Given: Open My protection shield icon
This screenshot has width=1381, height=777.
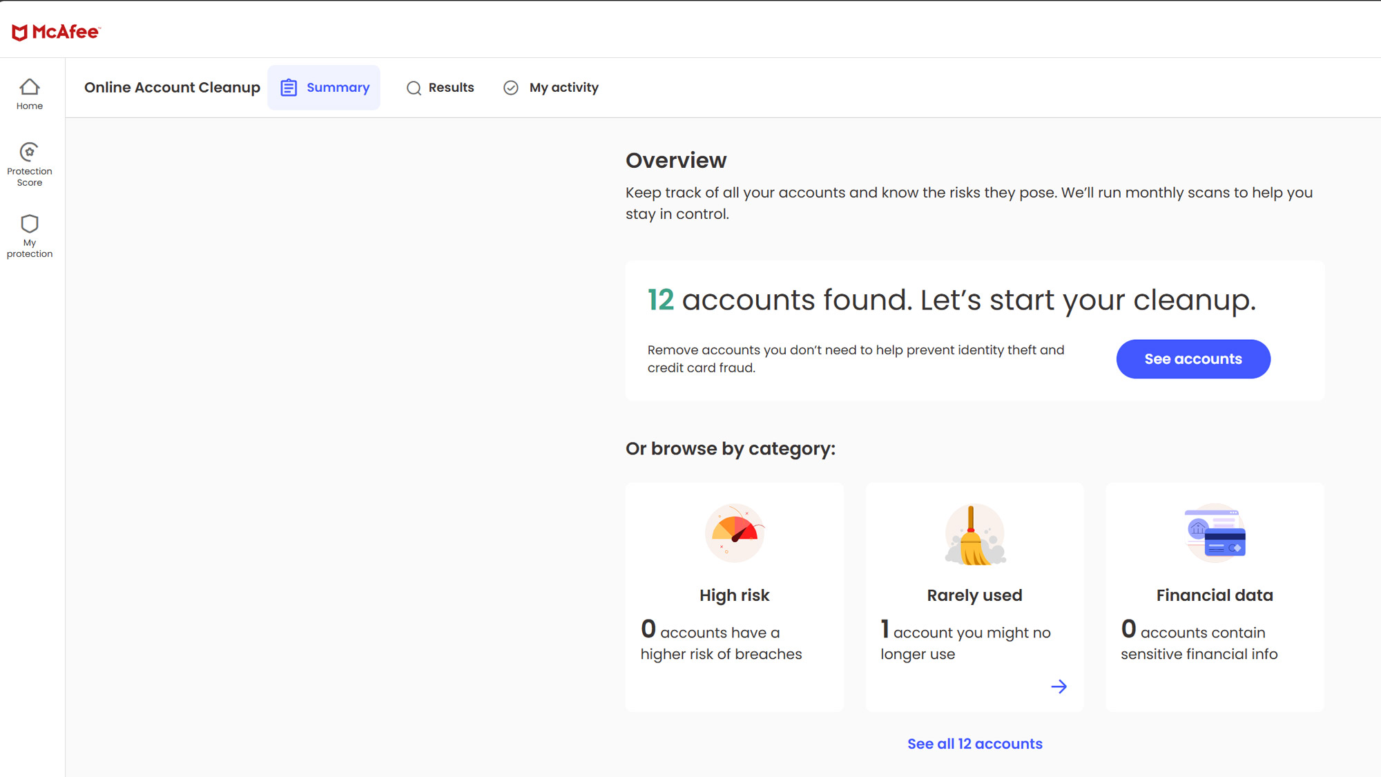Looking at the screenshot, I should coord(30,224).
